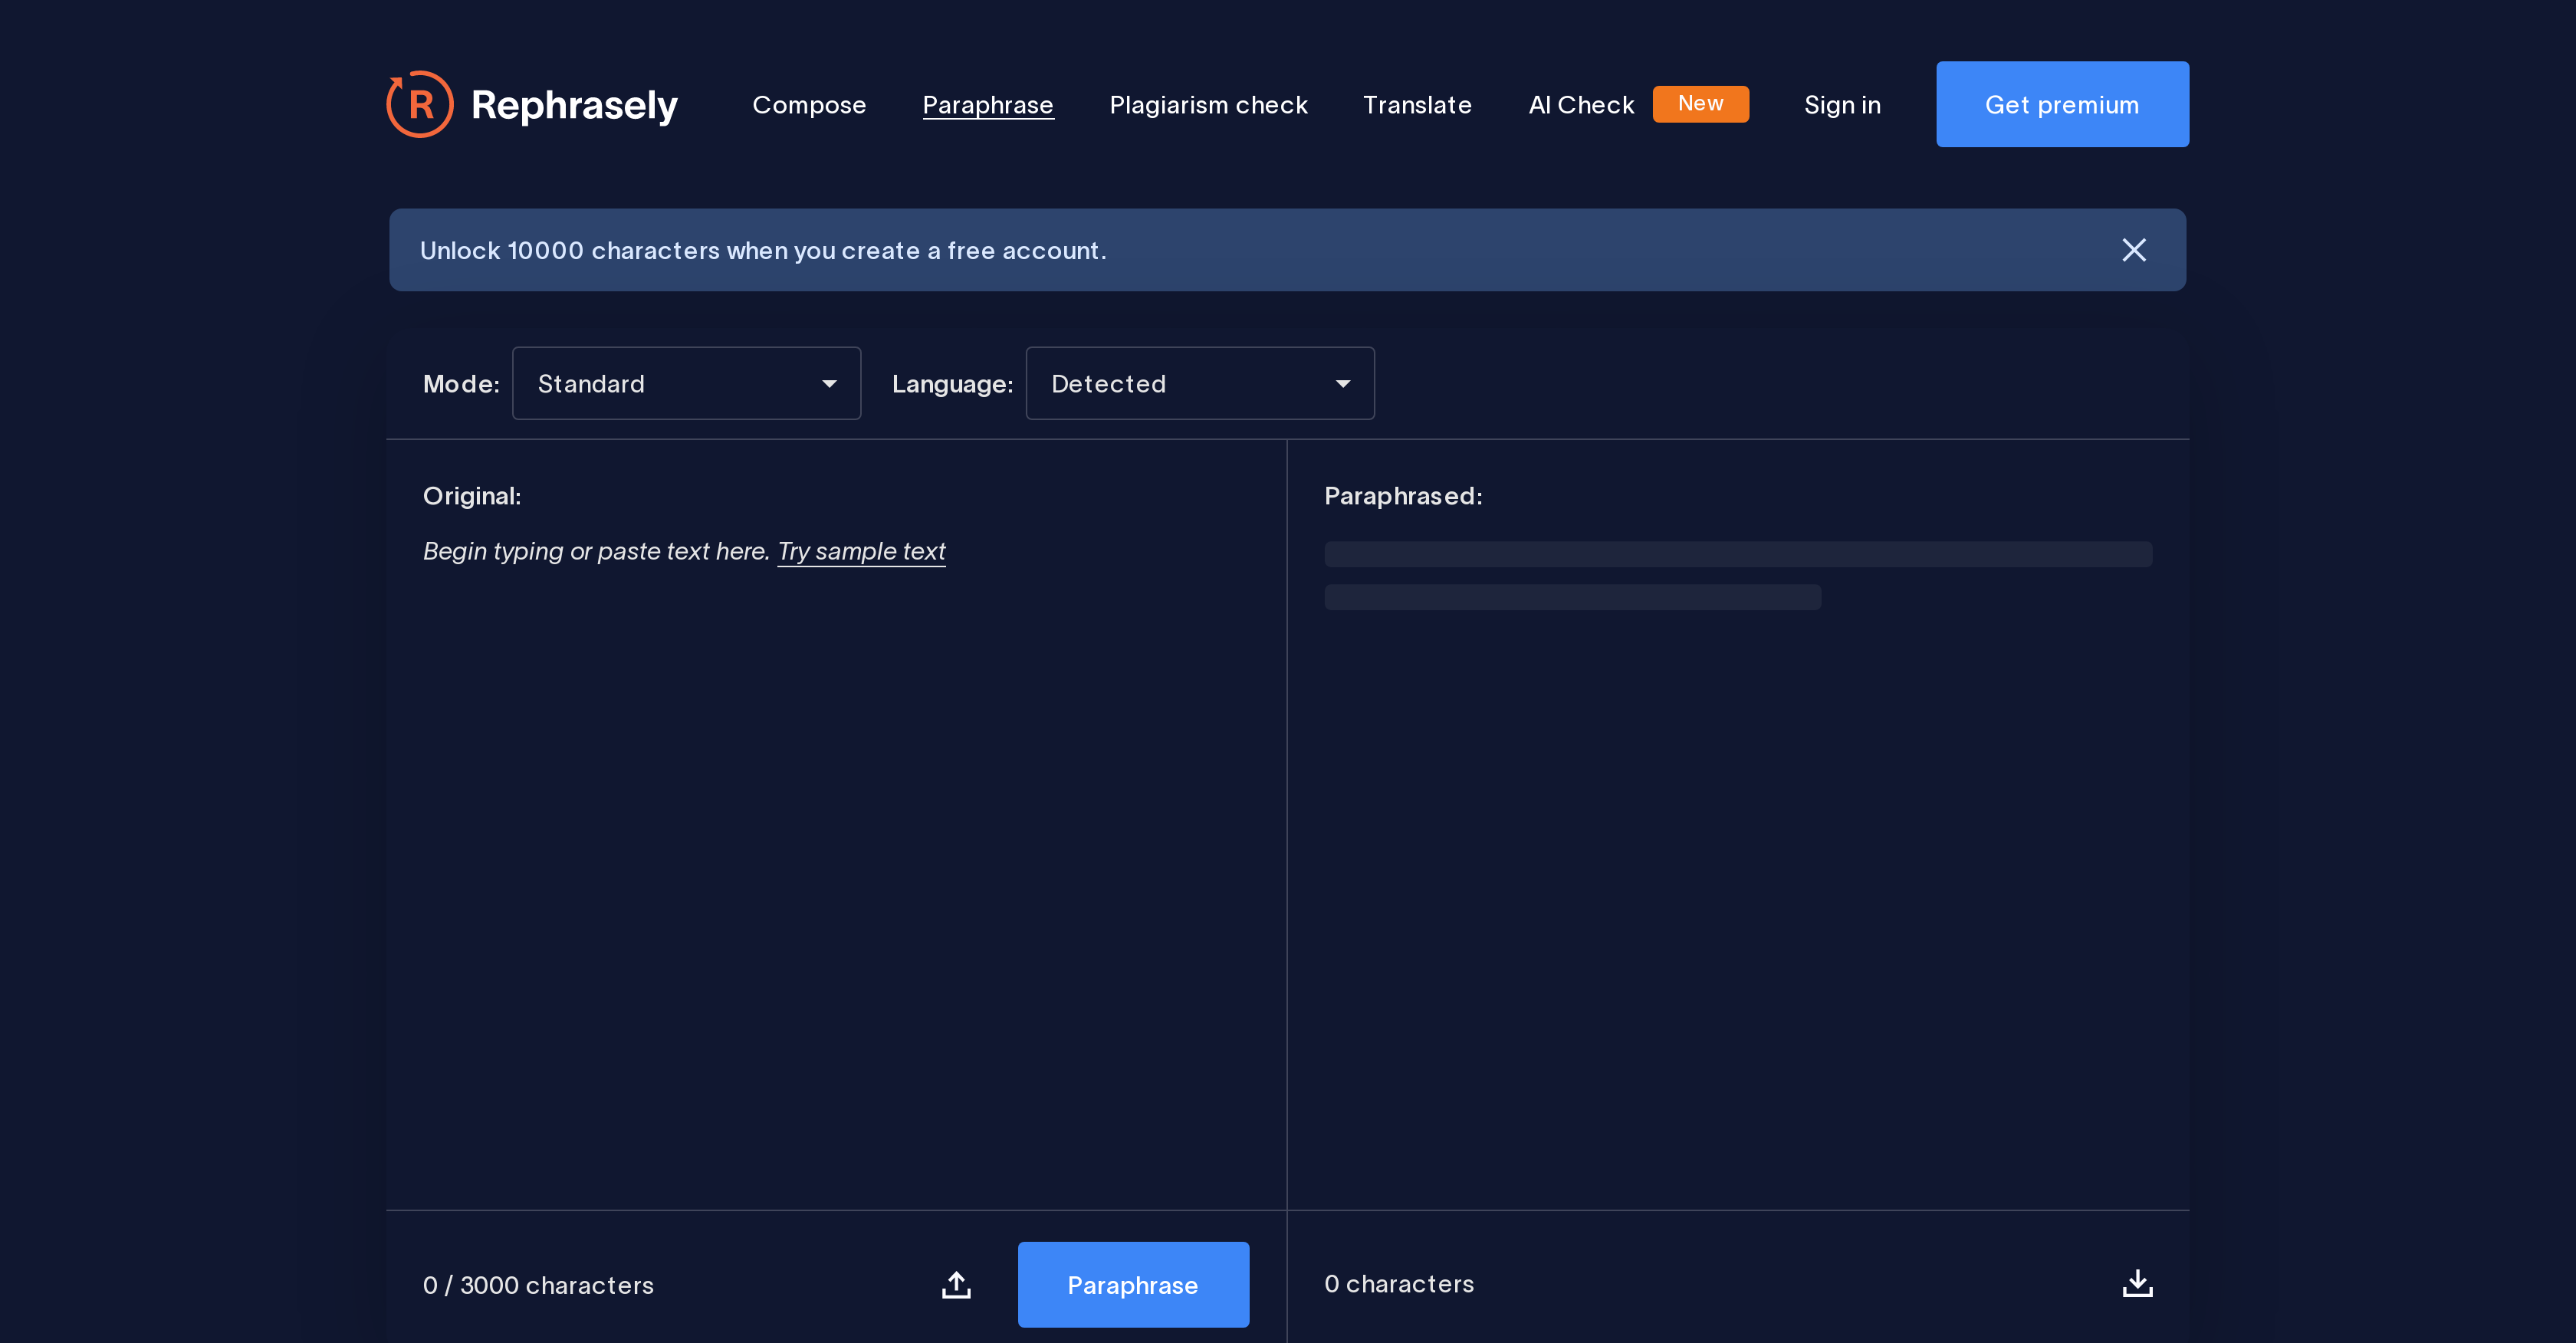Screen dimensions: 2576x1343
Task: Expand the Language selector chevron
Action: 1344,383
